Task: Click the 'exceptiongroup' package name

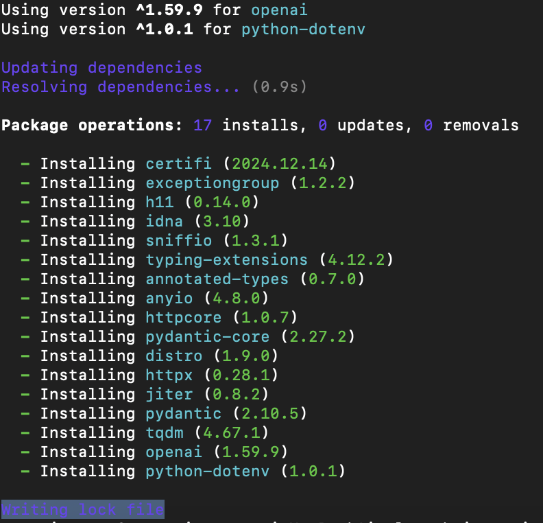Action: (213, 183)
